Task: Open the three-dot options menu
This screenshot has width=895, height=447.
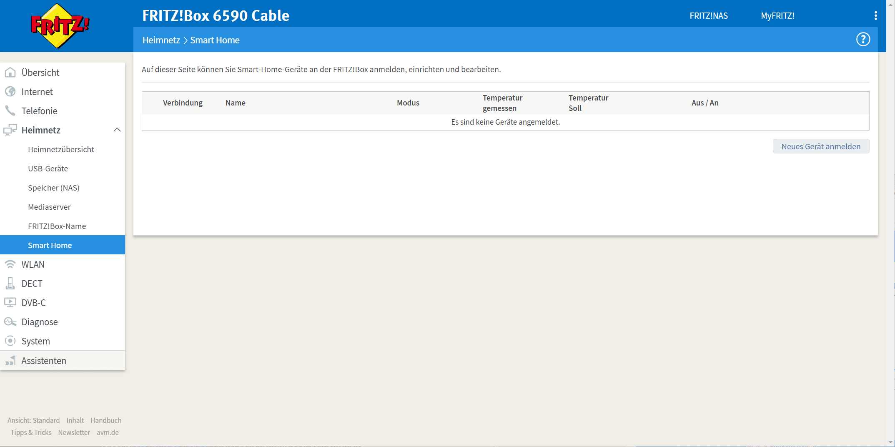Action: pos(875,16)
